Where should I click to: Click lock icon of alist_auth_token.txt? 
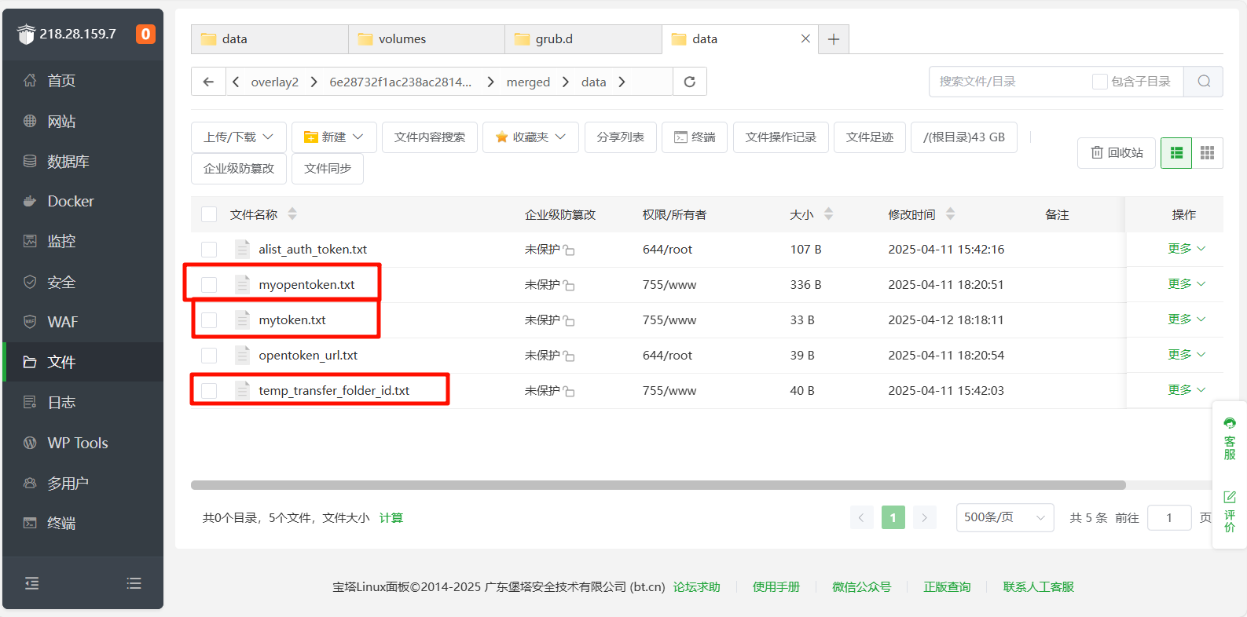tap(569, 250)
